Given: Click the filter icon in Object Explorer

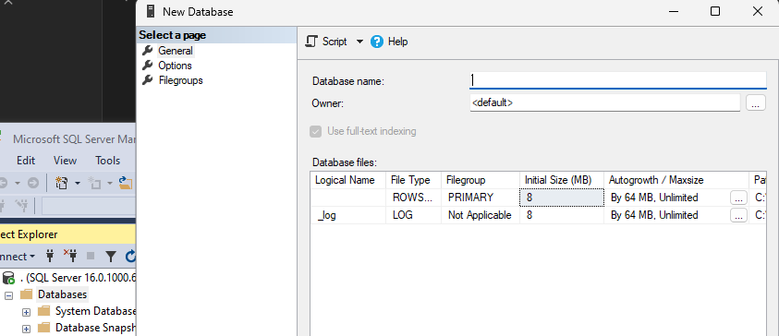Looking at the screenshot, I should 111,256.
